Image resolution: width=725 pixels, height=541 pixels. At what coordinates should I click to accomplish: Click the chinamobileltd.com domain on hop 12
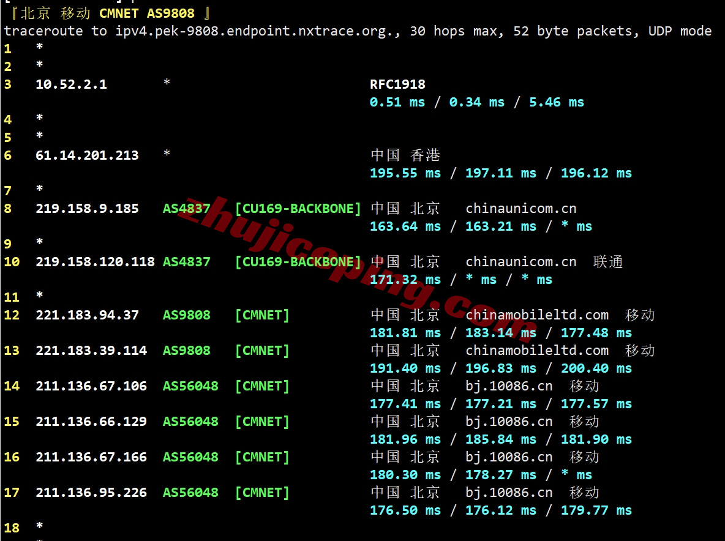537,315
